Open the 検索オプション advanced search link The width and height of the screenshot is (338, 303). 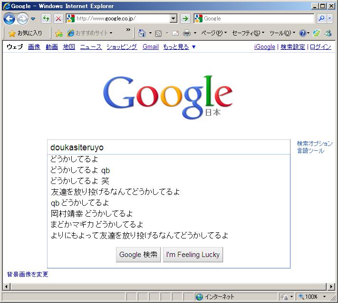pyautogui.click(x=315, y=143)
